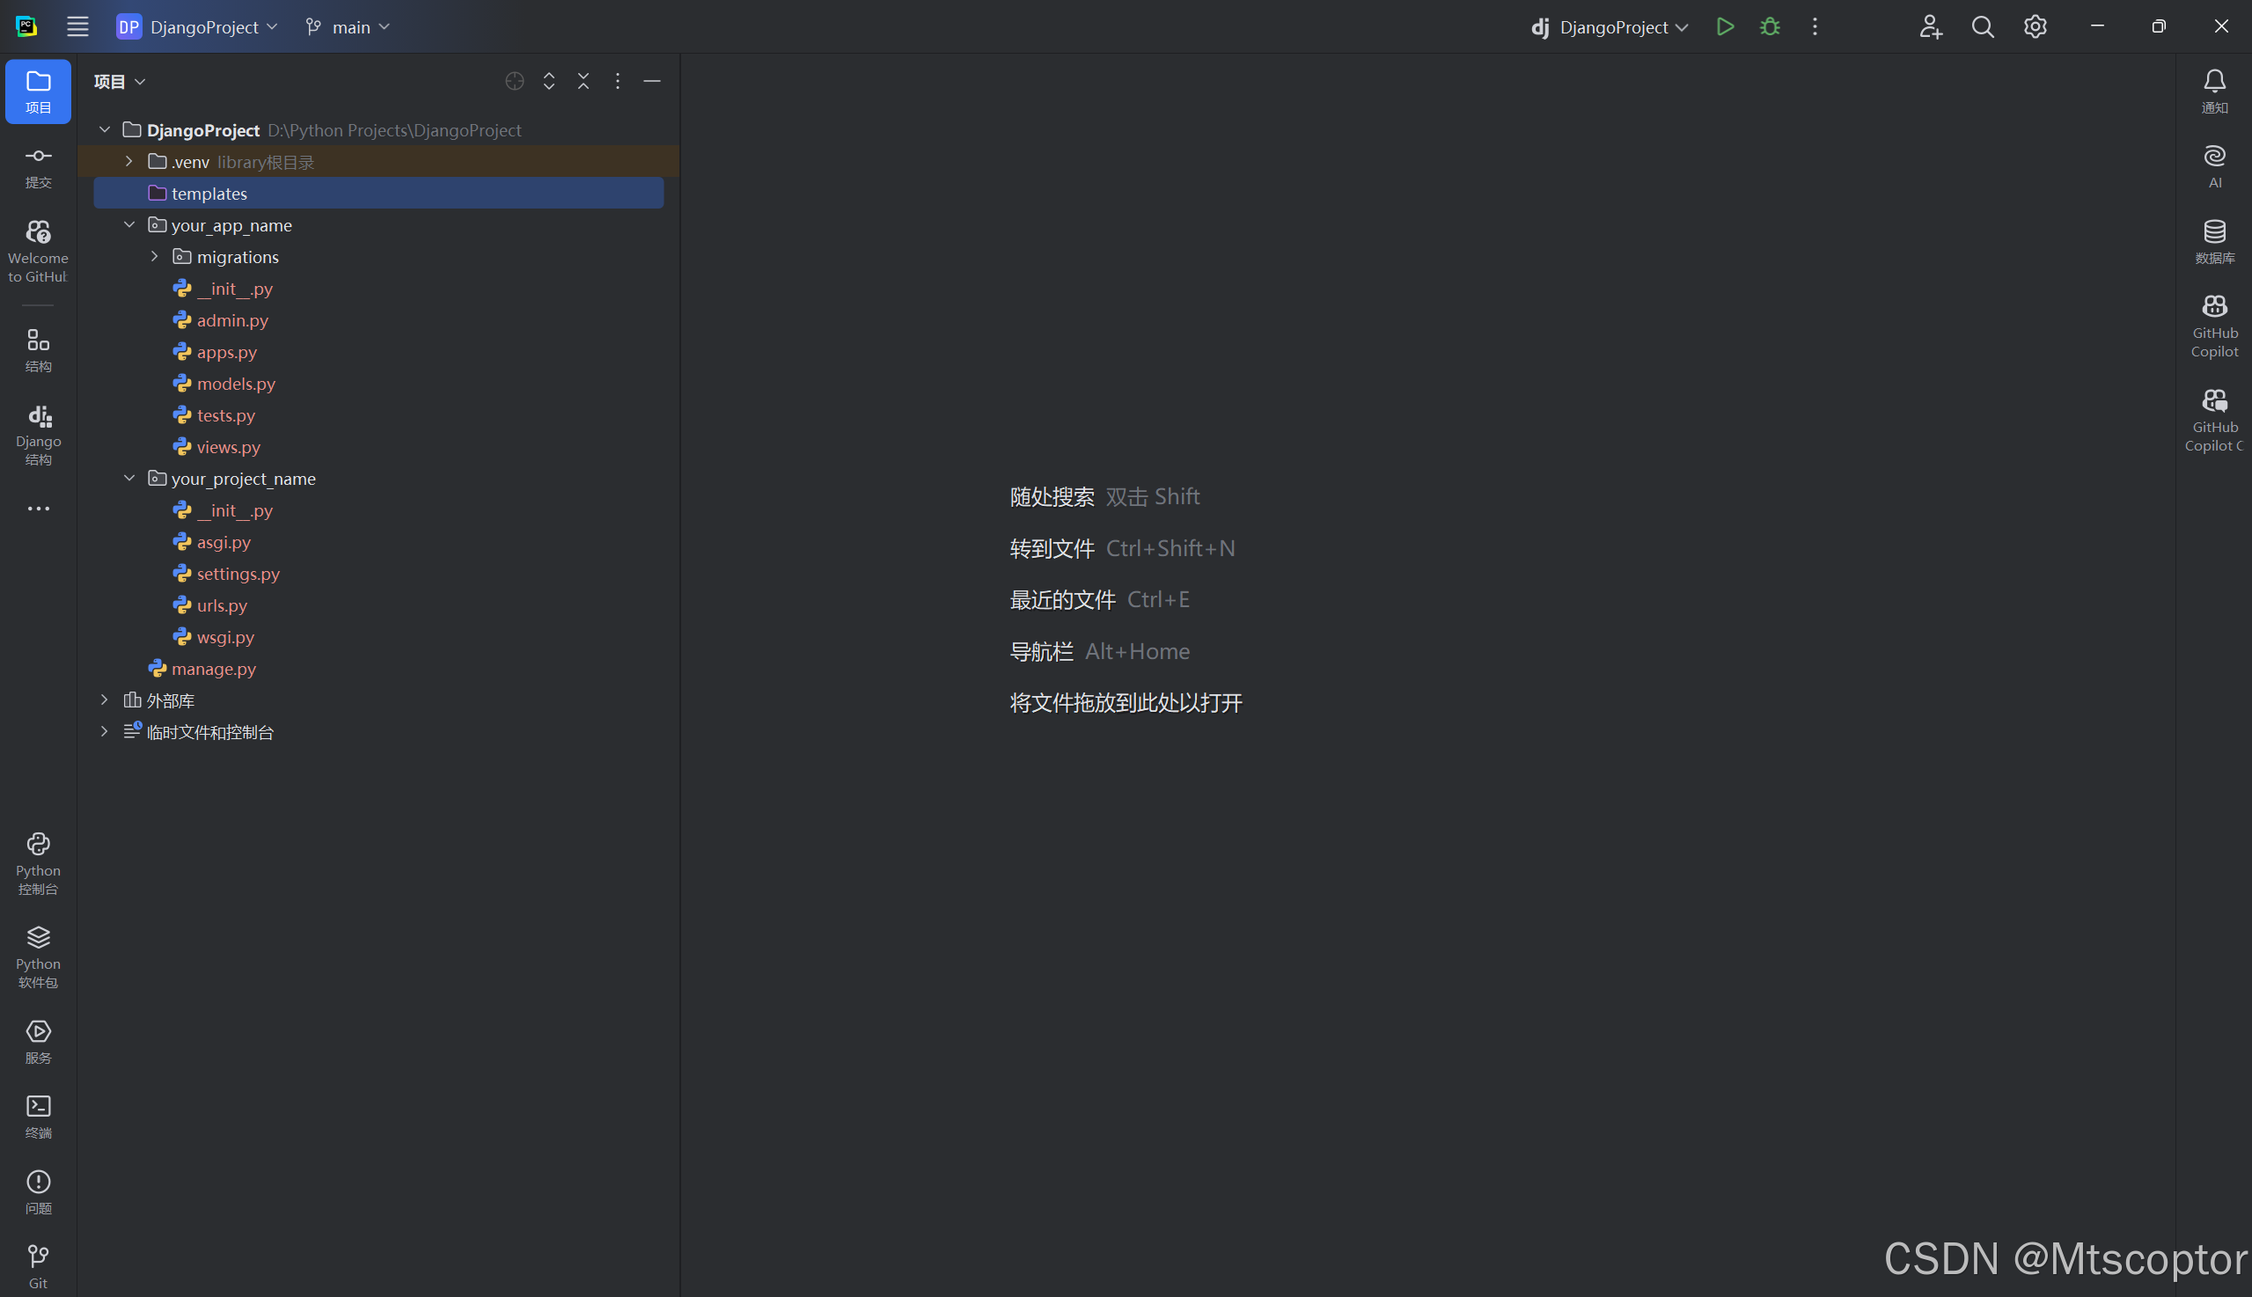Toggle the Structure tool window
2252x1297 pixels.
click(39, 349)
